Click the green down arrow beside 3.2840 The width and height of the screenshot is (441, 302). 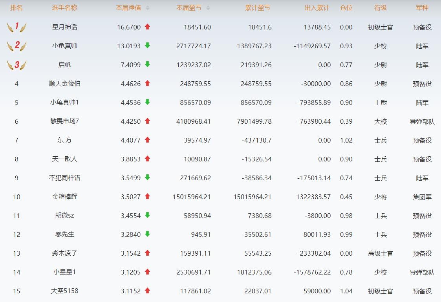[x=147, y=234]
